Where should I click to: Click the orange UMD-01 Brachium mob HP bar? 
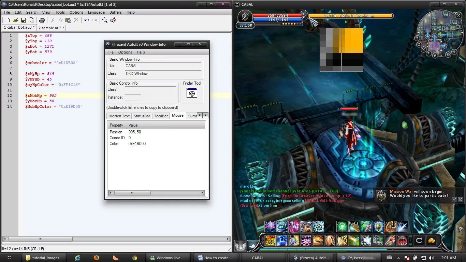tap(351, 16)
